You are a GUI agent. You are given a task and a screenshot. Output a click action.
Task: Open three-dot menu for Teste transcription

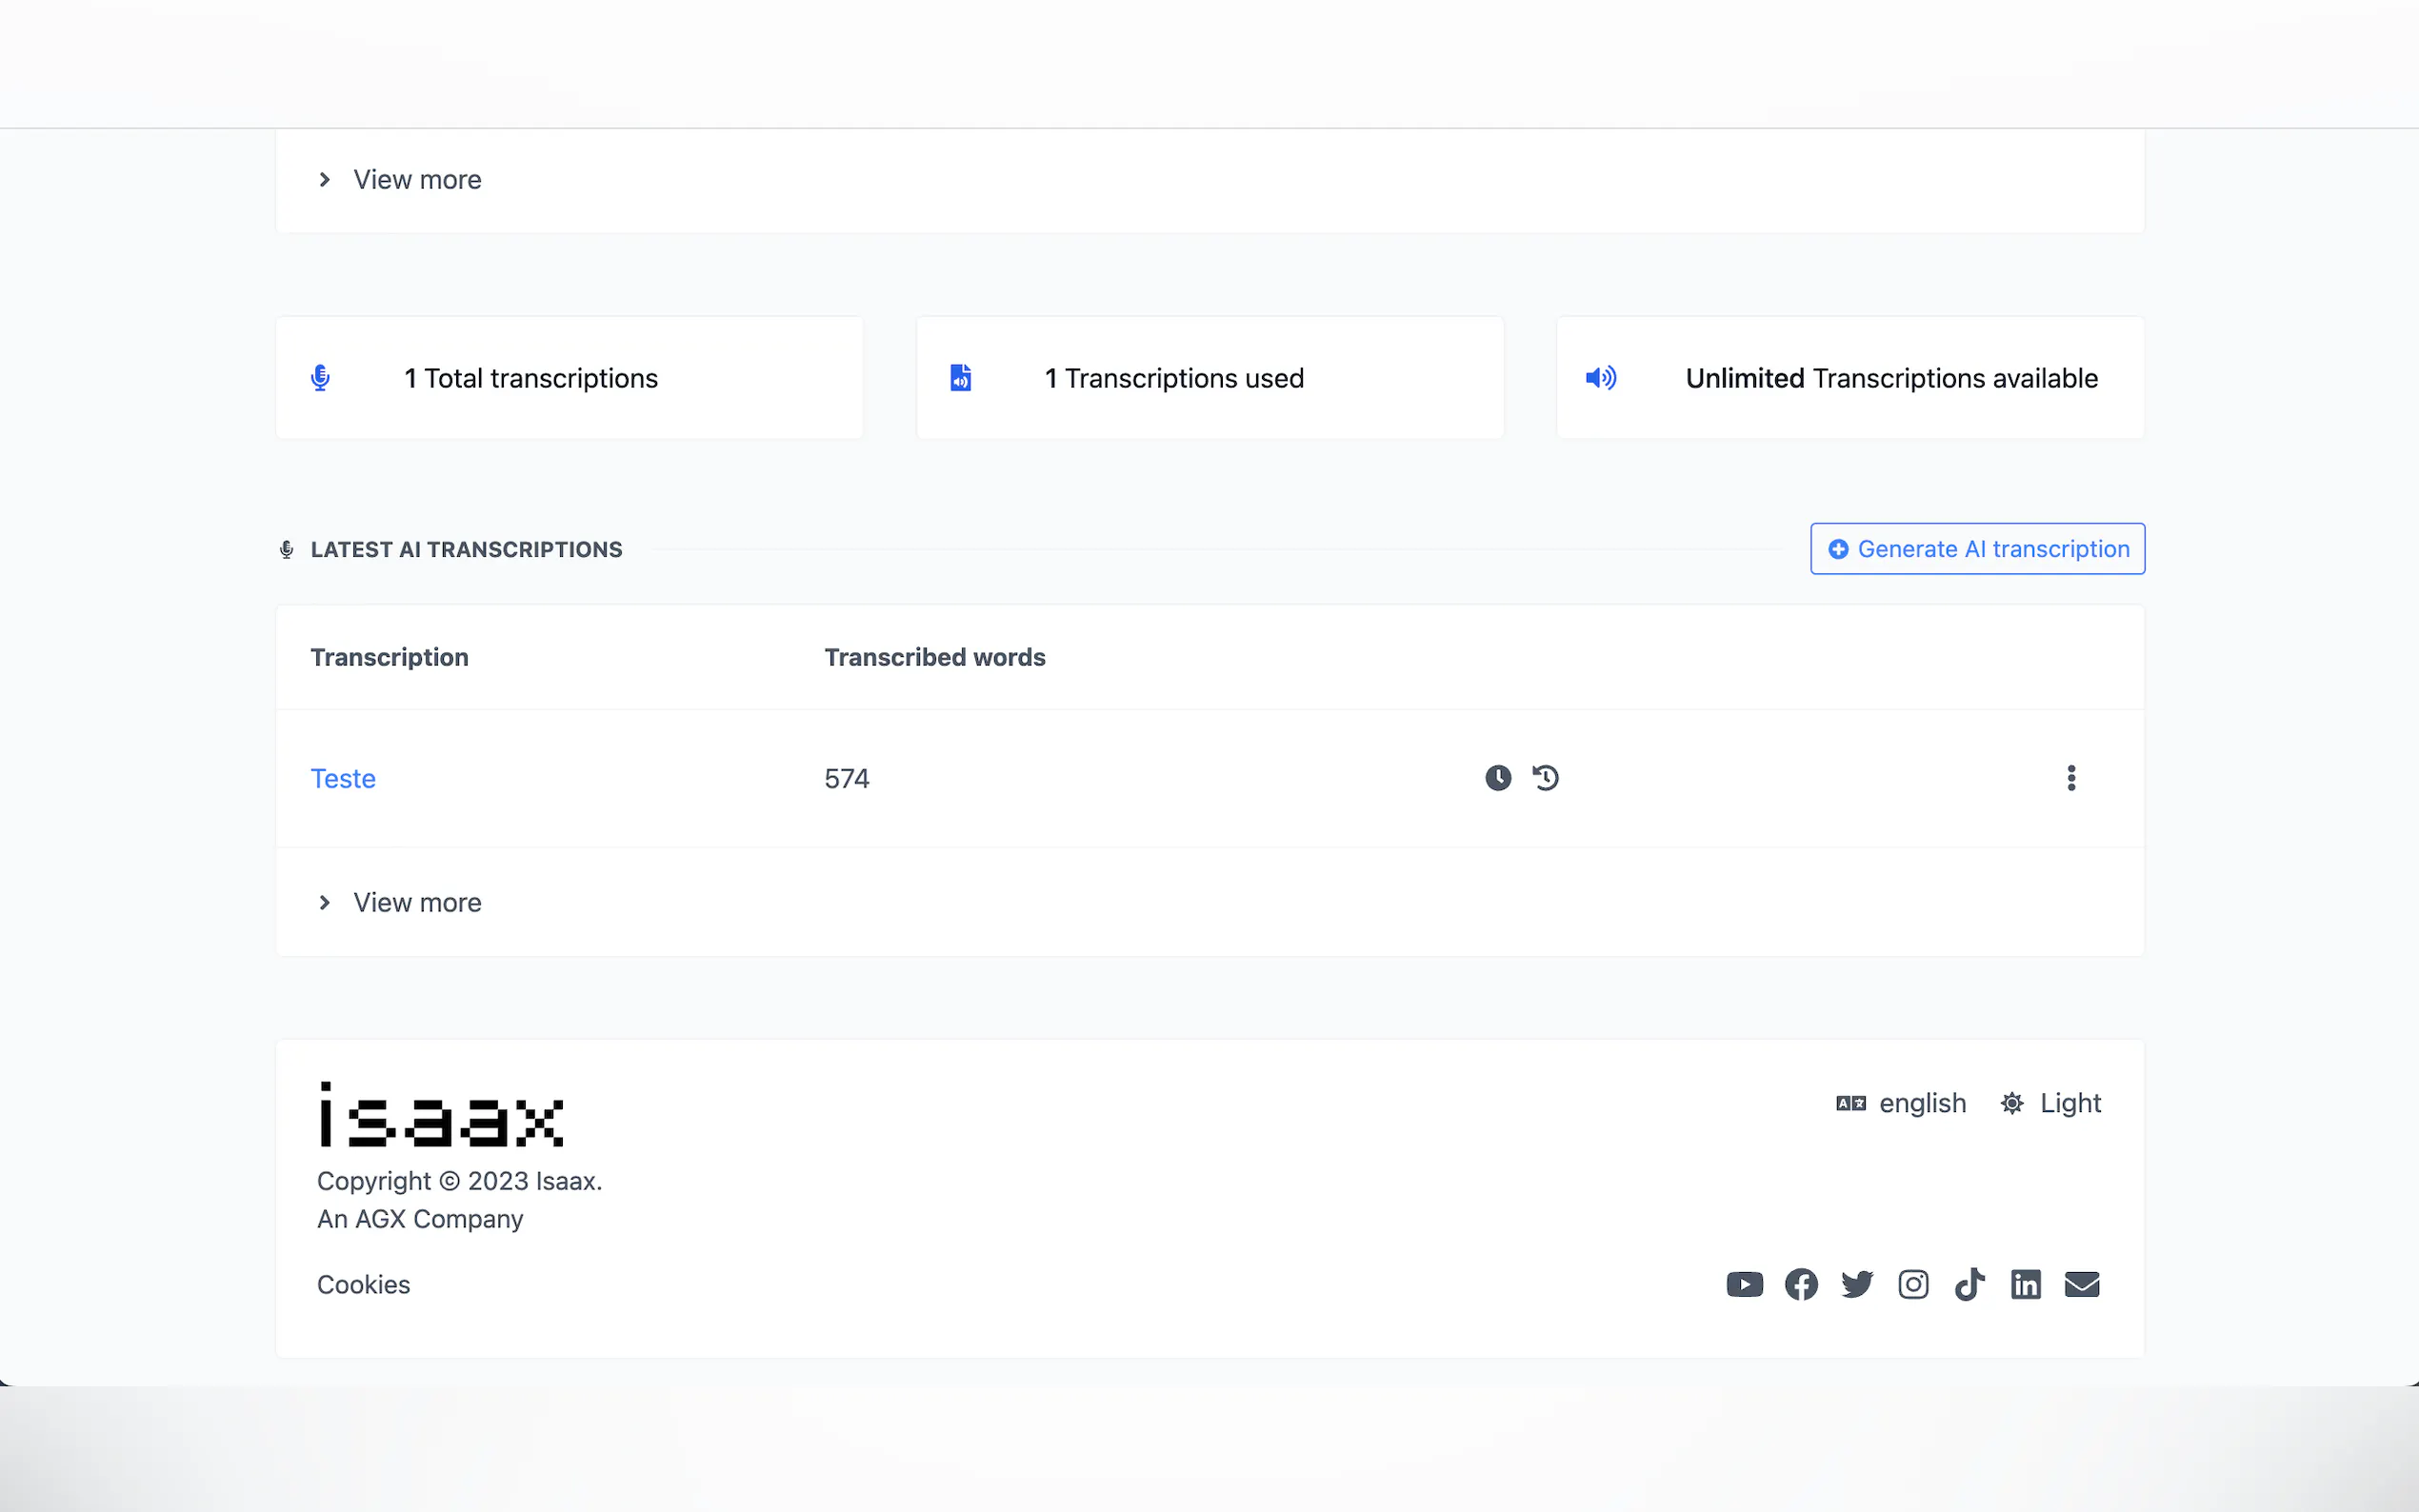click(x=2071, y=778)
